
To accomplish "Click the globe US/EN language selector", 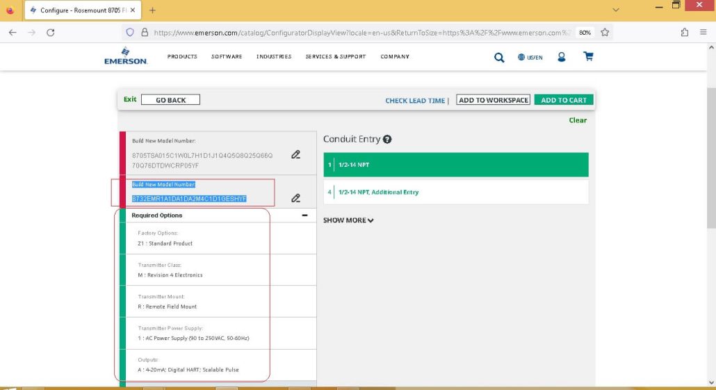I will (x=530, y=57).
